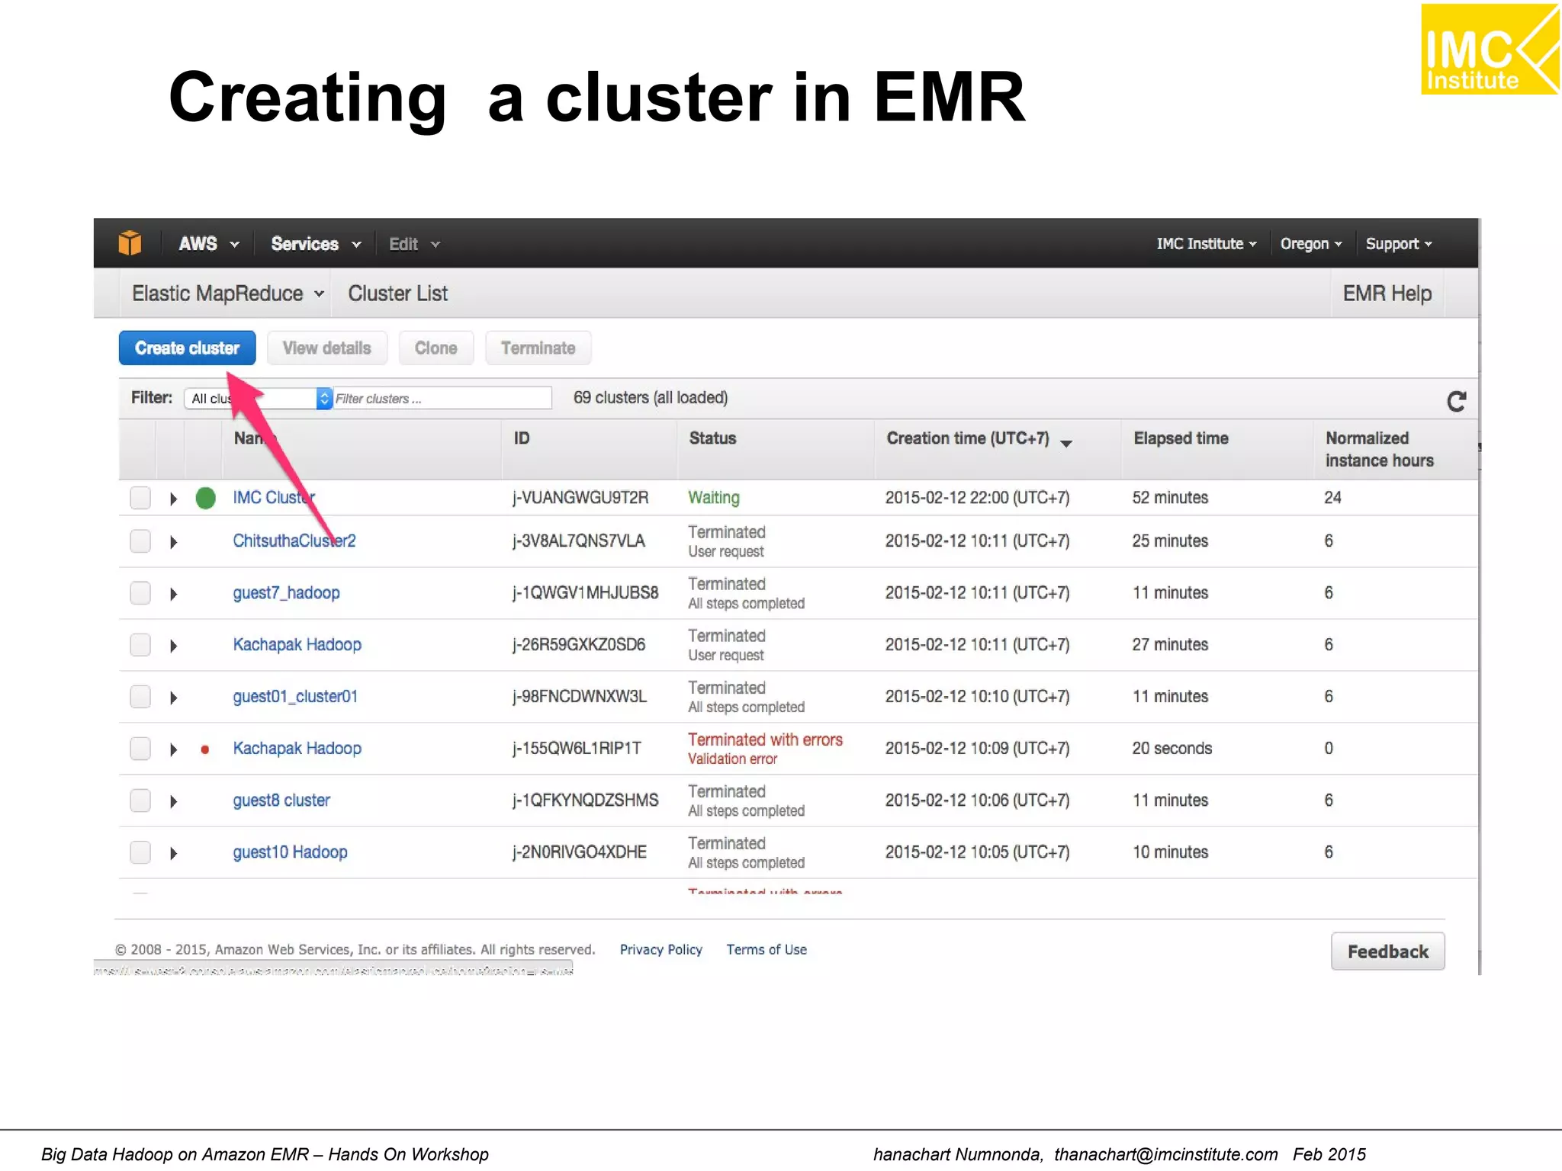Image resolution: width=1562 pixels, height=1171 pixels.
Task: Open the IMC Cluster link
Action: [x=274, y=498]
